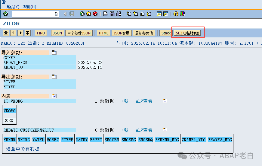Screen dimensions: 262x166
Task: Open the window menu icon at top-left
Action: pyautogui.click(x=4, y=2)
